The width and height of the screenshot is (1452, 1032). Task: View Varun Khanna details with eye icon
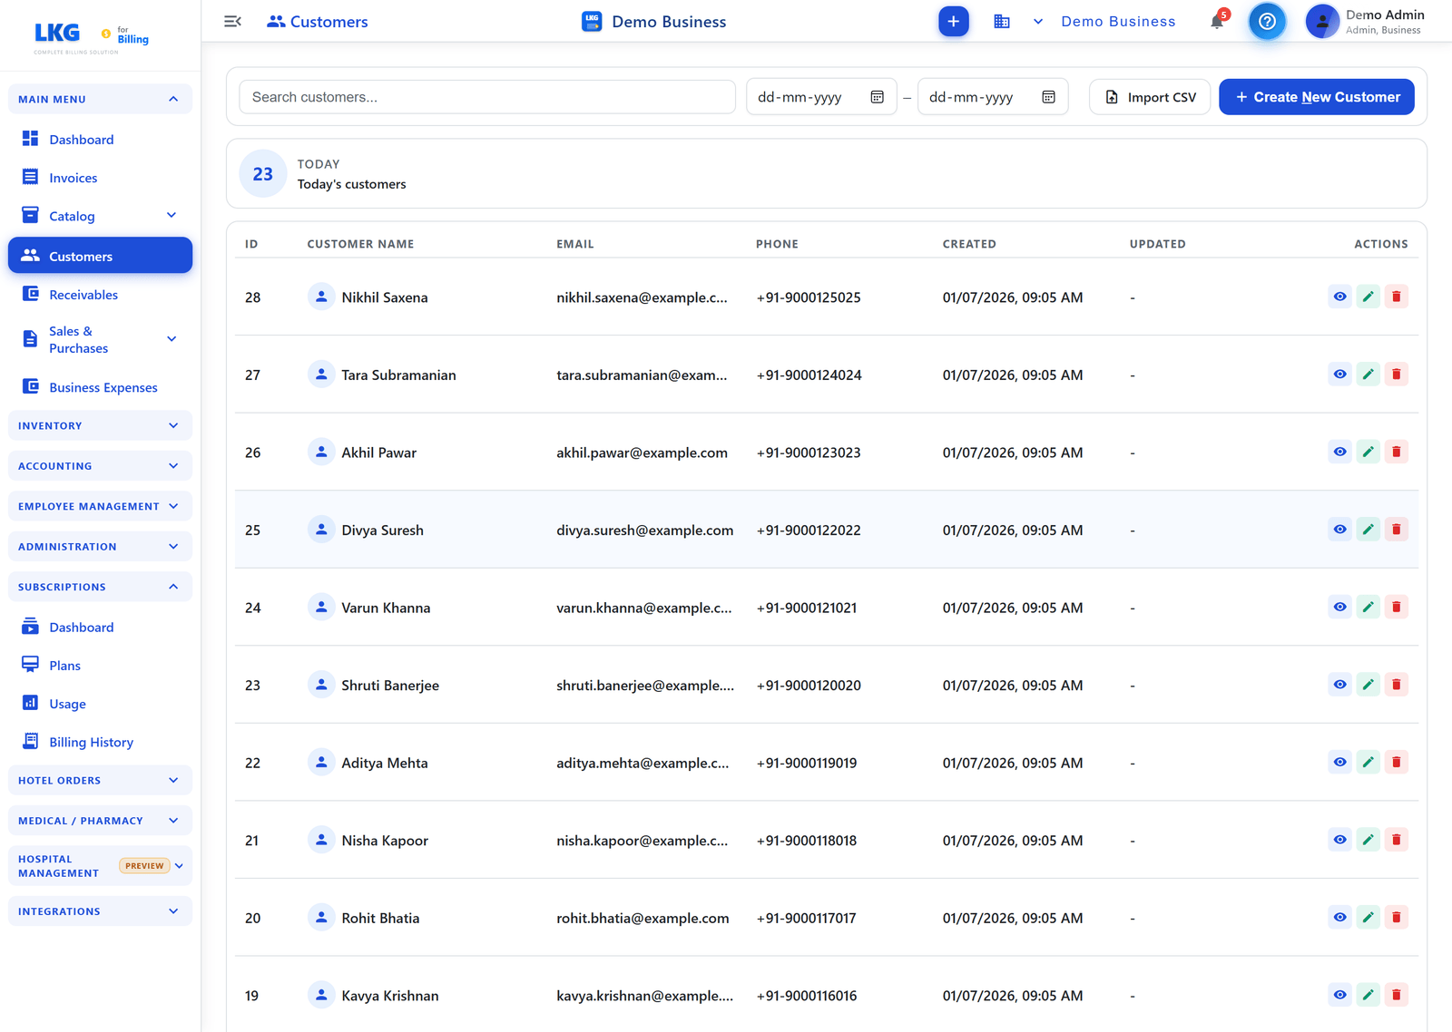(1339, 607)
